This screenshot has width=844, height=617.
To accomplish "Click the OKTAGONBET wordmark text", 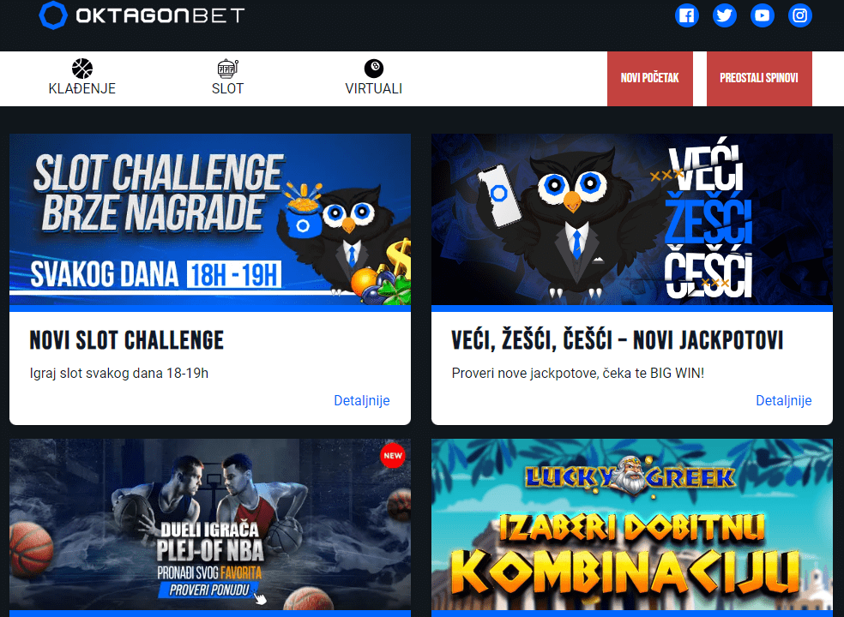I will click(160, 15).
